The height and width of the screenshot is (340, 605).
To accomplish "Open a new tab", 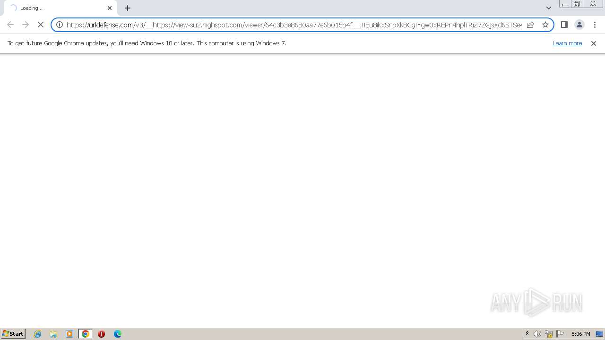I will [128, 8].
